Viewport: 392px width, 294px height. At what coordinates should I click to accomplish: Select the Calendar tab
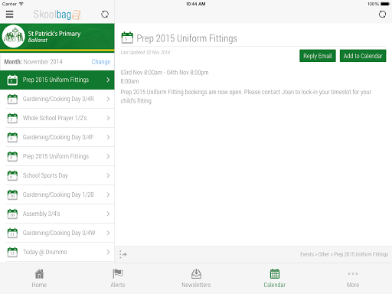point(275,279)
